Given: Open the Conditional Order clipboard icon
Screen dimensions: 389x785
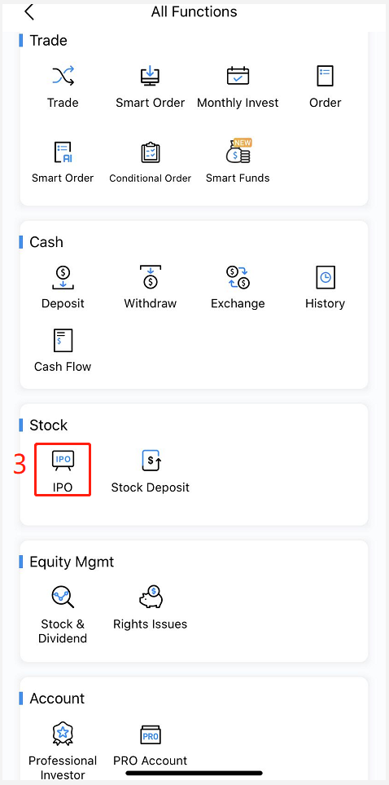Looking at the screenshot, I should 150,152.
